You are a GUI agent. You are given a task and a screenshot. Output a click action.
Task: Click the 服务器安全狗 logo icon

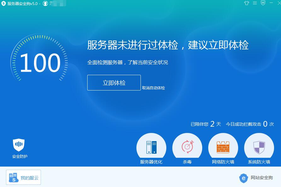click(3, 3)
